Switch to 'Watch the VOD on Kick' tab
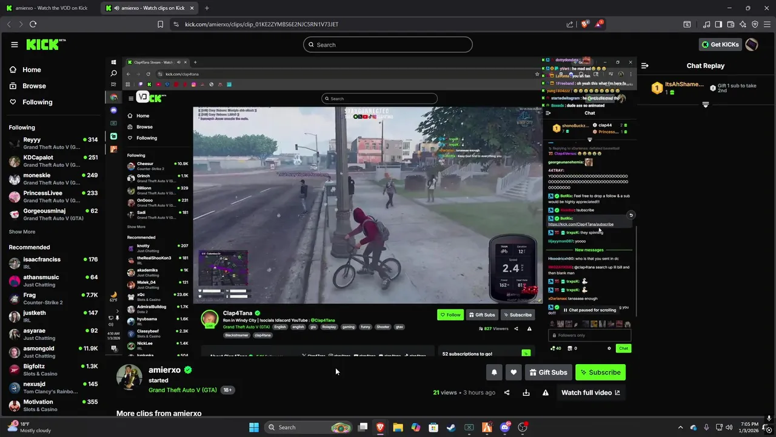Screen dimensions: 776x437 coord(50,8)
